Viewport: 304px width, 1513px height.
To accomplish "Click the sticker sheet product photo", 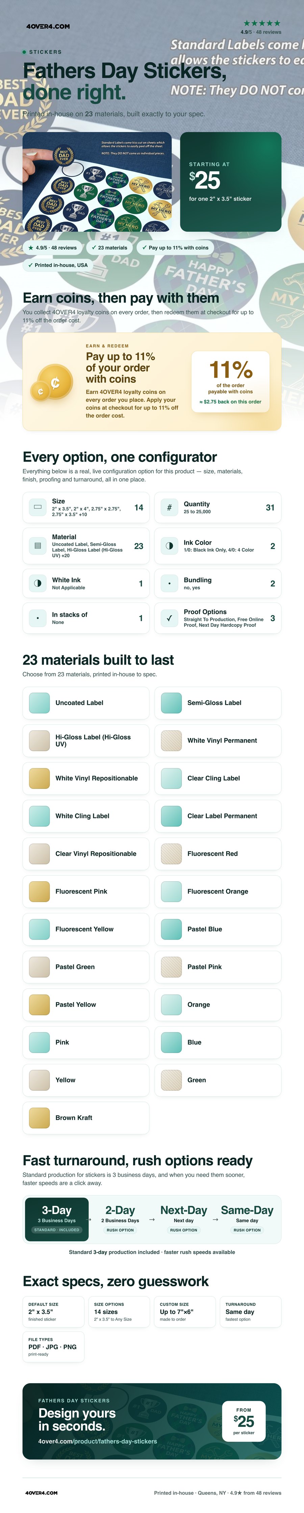I will tap(97, 181).
